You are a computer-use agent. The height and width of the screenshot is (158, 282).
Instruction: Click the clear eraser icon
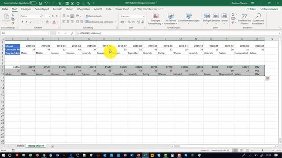(233, 22)
